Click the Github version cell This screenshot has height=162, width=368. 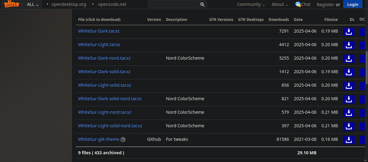(154, 139)
